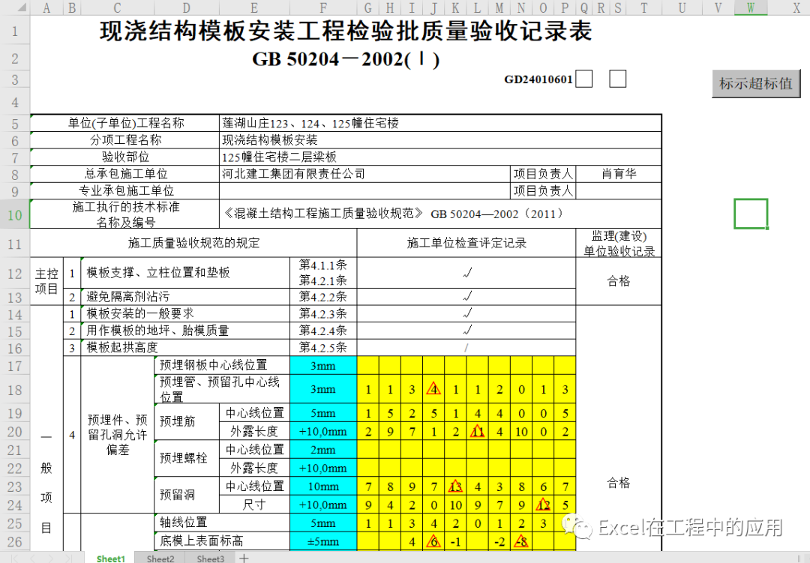Image resolution: width=810 pixels, height=563 pixels.
Task: Select the cell 底模上表面标高
Action: (222, 541)
